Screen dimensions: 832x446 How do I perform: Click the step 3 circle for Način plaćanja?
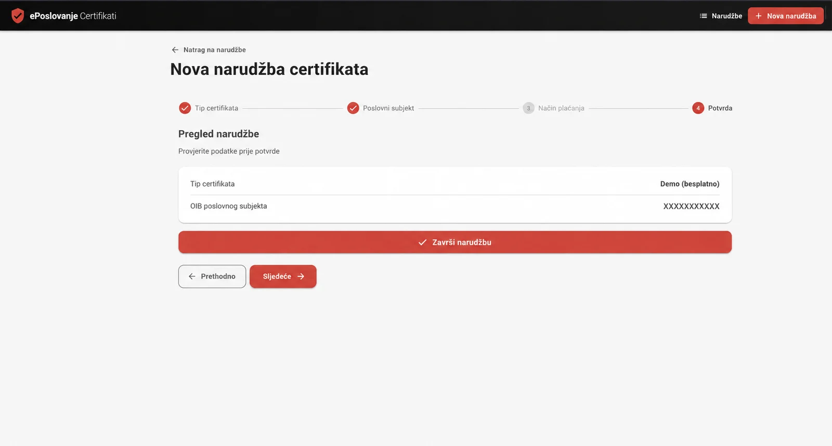[528, 108]
